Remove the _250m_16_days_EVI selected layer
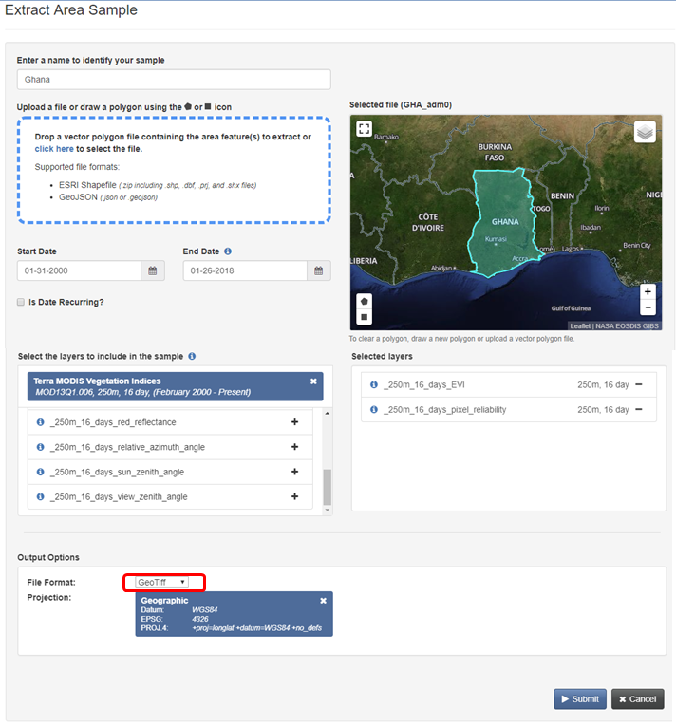The width and height of the screenshot is (676, 725). (638, 384)
